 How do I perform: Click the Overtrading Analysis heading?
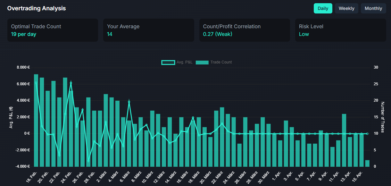[37, 8]
